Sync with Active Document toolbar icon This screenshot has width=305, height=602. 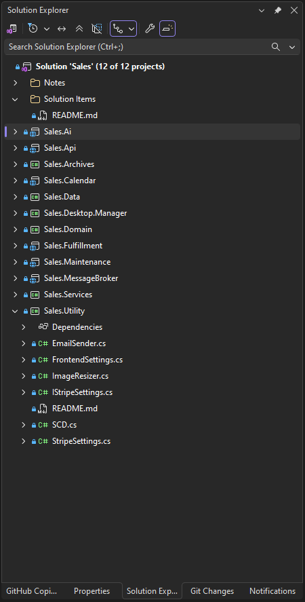click(62, 29)
